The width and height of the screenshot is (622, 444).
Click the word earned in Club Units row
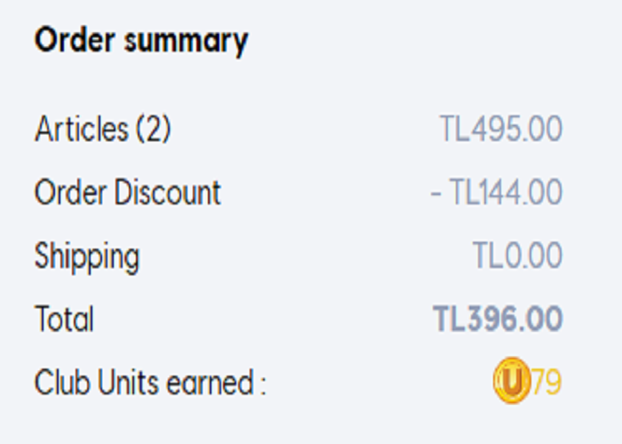click(x=210, y=383)
